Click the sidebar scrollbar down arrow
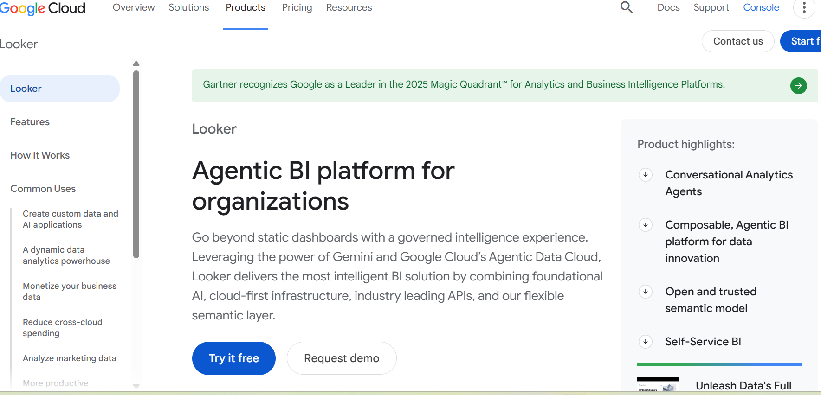821x395 pixels. click(136, 386)
